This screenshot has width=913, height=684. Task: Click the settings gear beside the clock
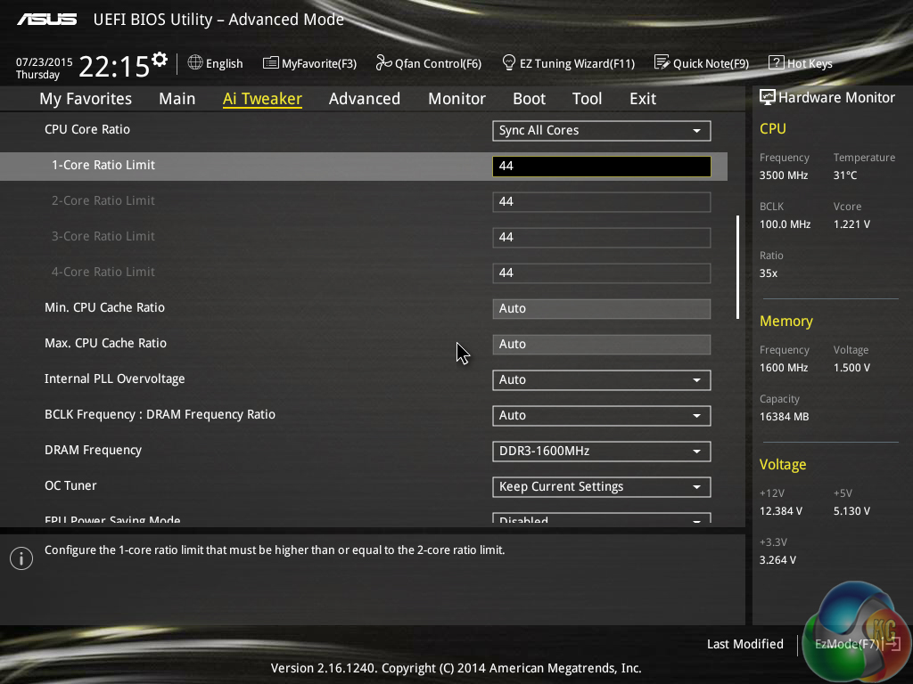(x=160, y=60)
